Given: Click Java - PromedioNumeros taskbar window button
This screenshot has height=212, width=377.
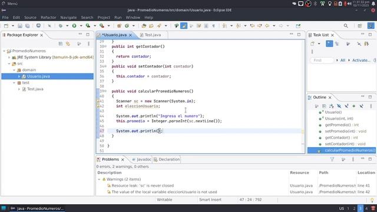Looking at the screenshot, I should tap(37, 208).
